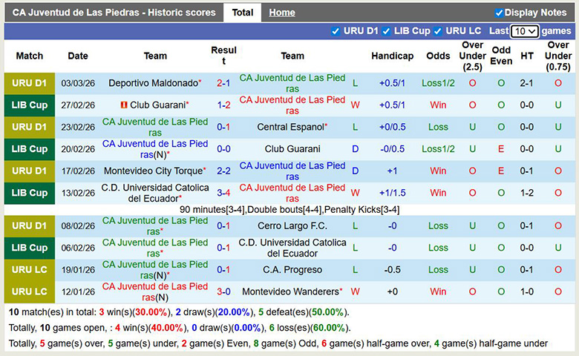Click Montevideo City Torque team name
The height and width of the screenshot is (356, 579).
point(153,171)
